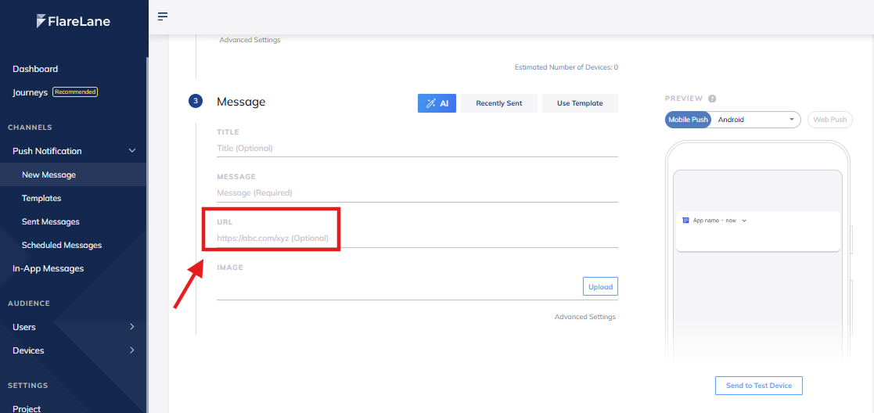Click the notification app icon in preview

point(685,220)
